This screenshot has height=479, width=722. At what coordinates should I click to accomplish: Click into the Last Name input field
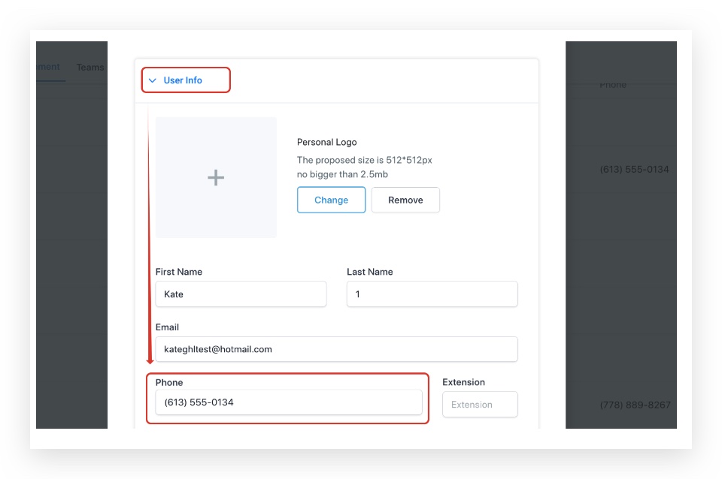(x=432, y=294)
